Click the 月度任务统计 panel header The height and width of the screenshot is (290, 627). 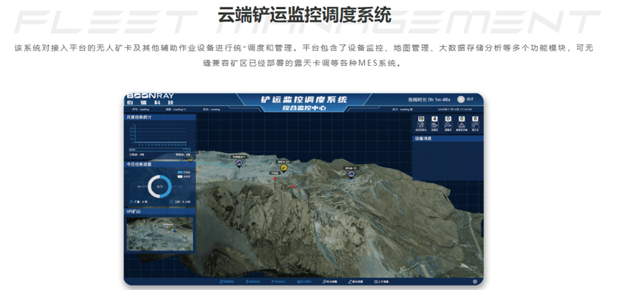click(x=160, y=117)
